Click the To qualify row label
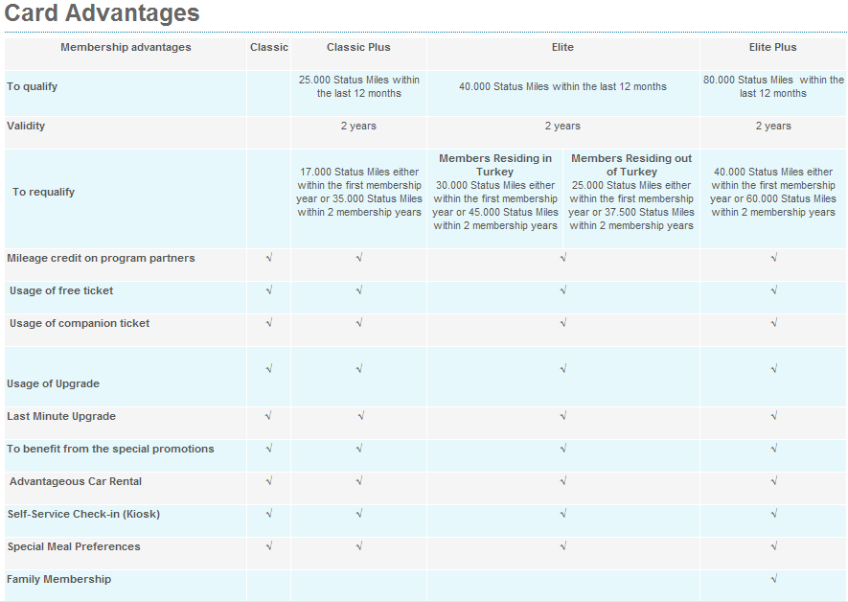The width and height of the screenshot is (848, 602). (32, 86)
